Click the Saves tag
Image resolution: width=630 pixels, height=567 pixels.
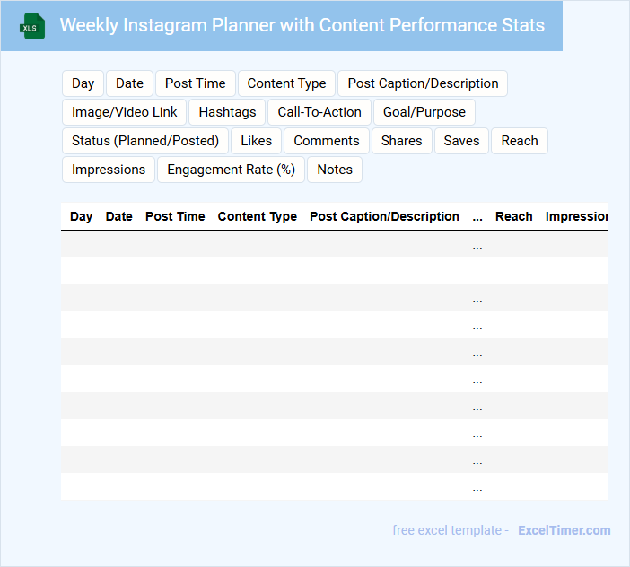(461, 141)
